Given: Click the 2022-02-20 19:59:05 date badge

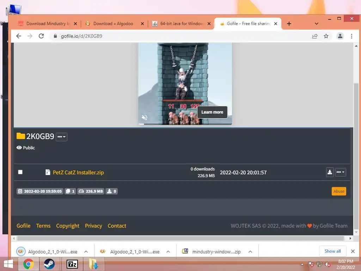Looking at the screenshot, I should click(x=40, y=191).
